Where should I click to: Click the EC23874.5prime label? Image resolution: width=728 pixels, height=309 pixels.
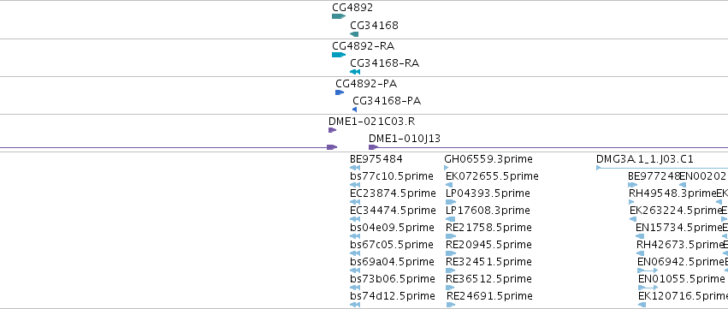[393, 193]
